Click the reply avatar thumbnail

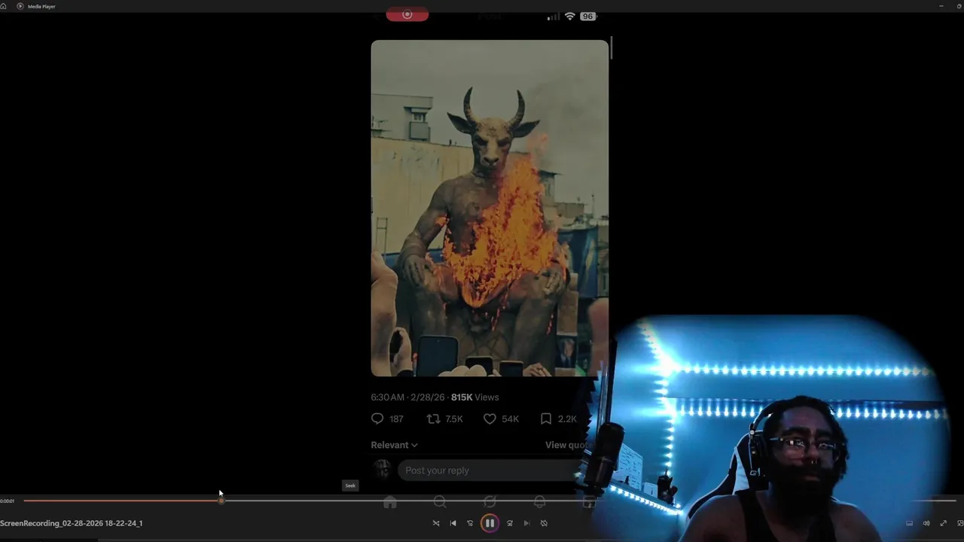(382, 470)
